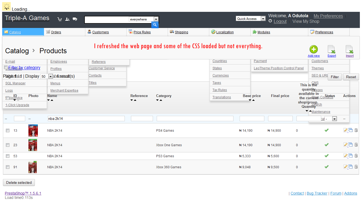This screenshot has width=362, height=204.
Task: Open the Localization menu tab
Action: [230, 32]
